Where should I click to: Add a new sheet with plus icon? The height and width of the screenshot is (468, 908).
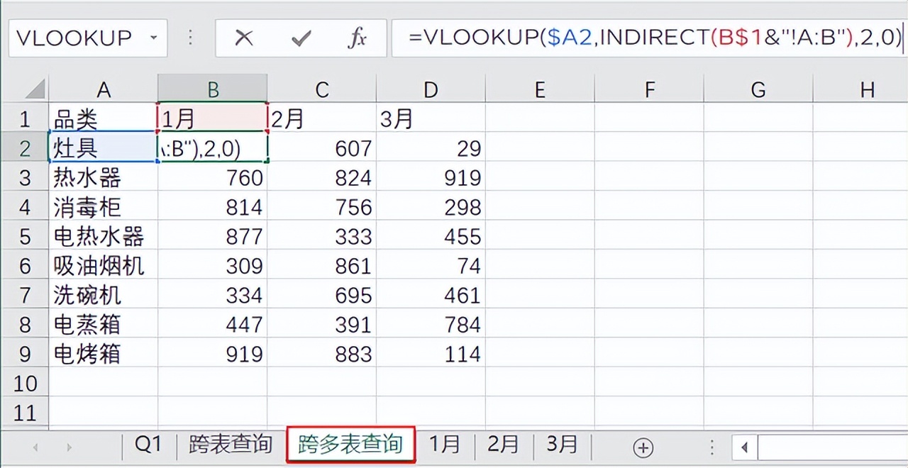(x=643, y=447)
